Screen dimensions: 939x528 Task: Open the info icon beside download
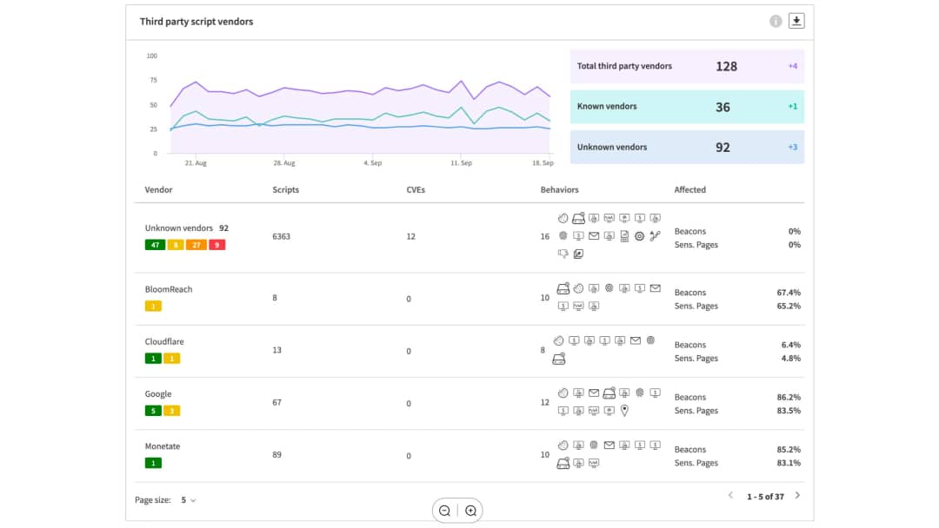pos(776,22)
